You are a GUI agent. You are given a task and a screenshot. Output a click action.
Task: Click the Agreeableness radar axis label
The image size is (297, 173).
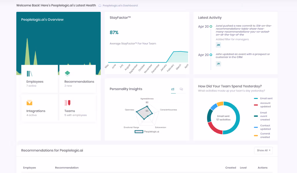click(147, 99)
